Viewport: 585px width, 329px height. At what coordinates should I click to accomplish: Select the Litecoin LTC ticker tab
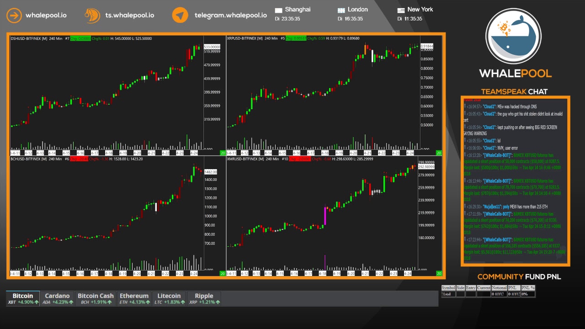click(169, 298)
